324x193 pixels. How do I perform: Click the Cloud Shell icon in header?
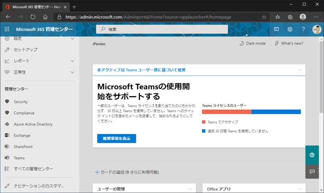[x=276, y=29]
